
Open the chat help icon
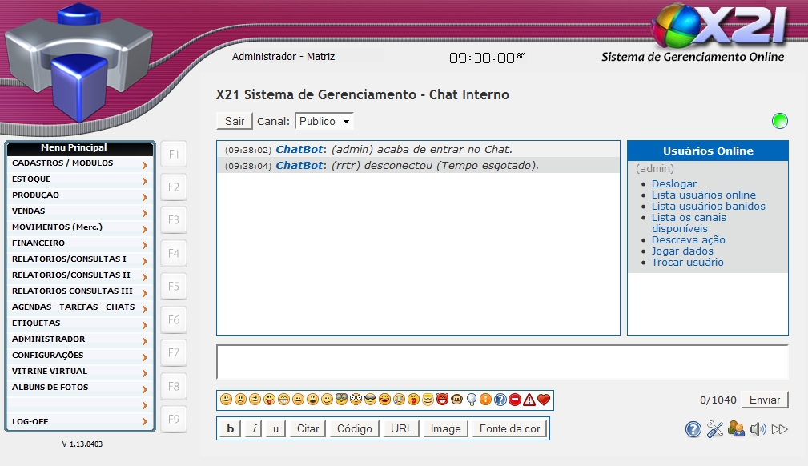pos(693,429)
